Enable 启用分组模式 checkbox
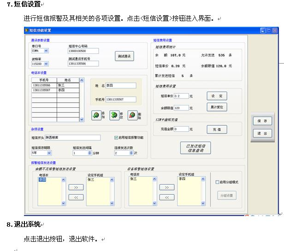Image resolution: width=284 pixels, height=251 pixels. (x=218, y=182)
